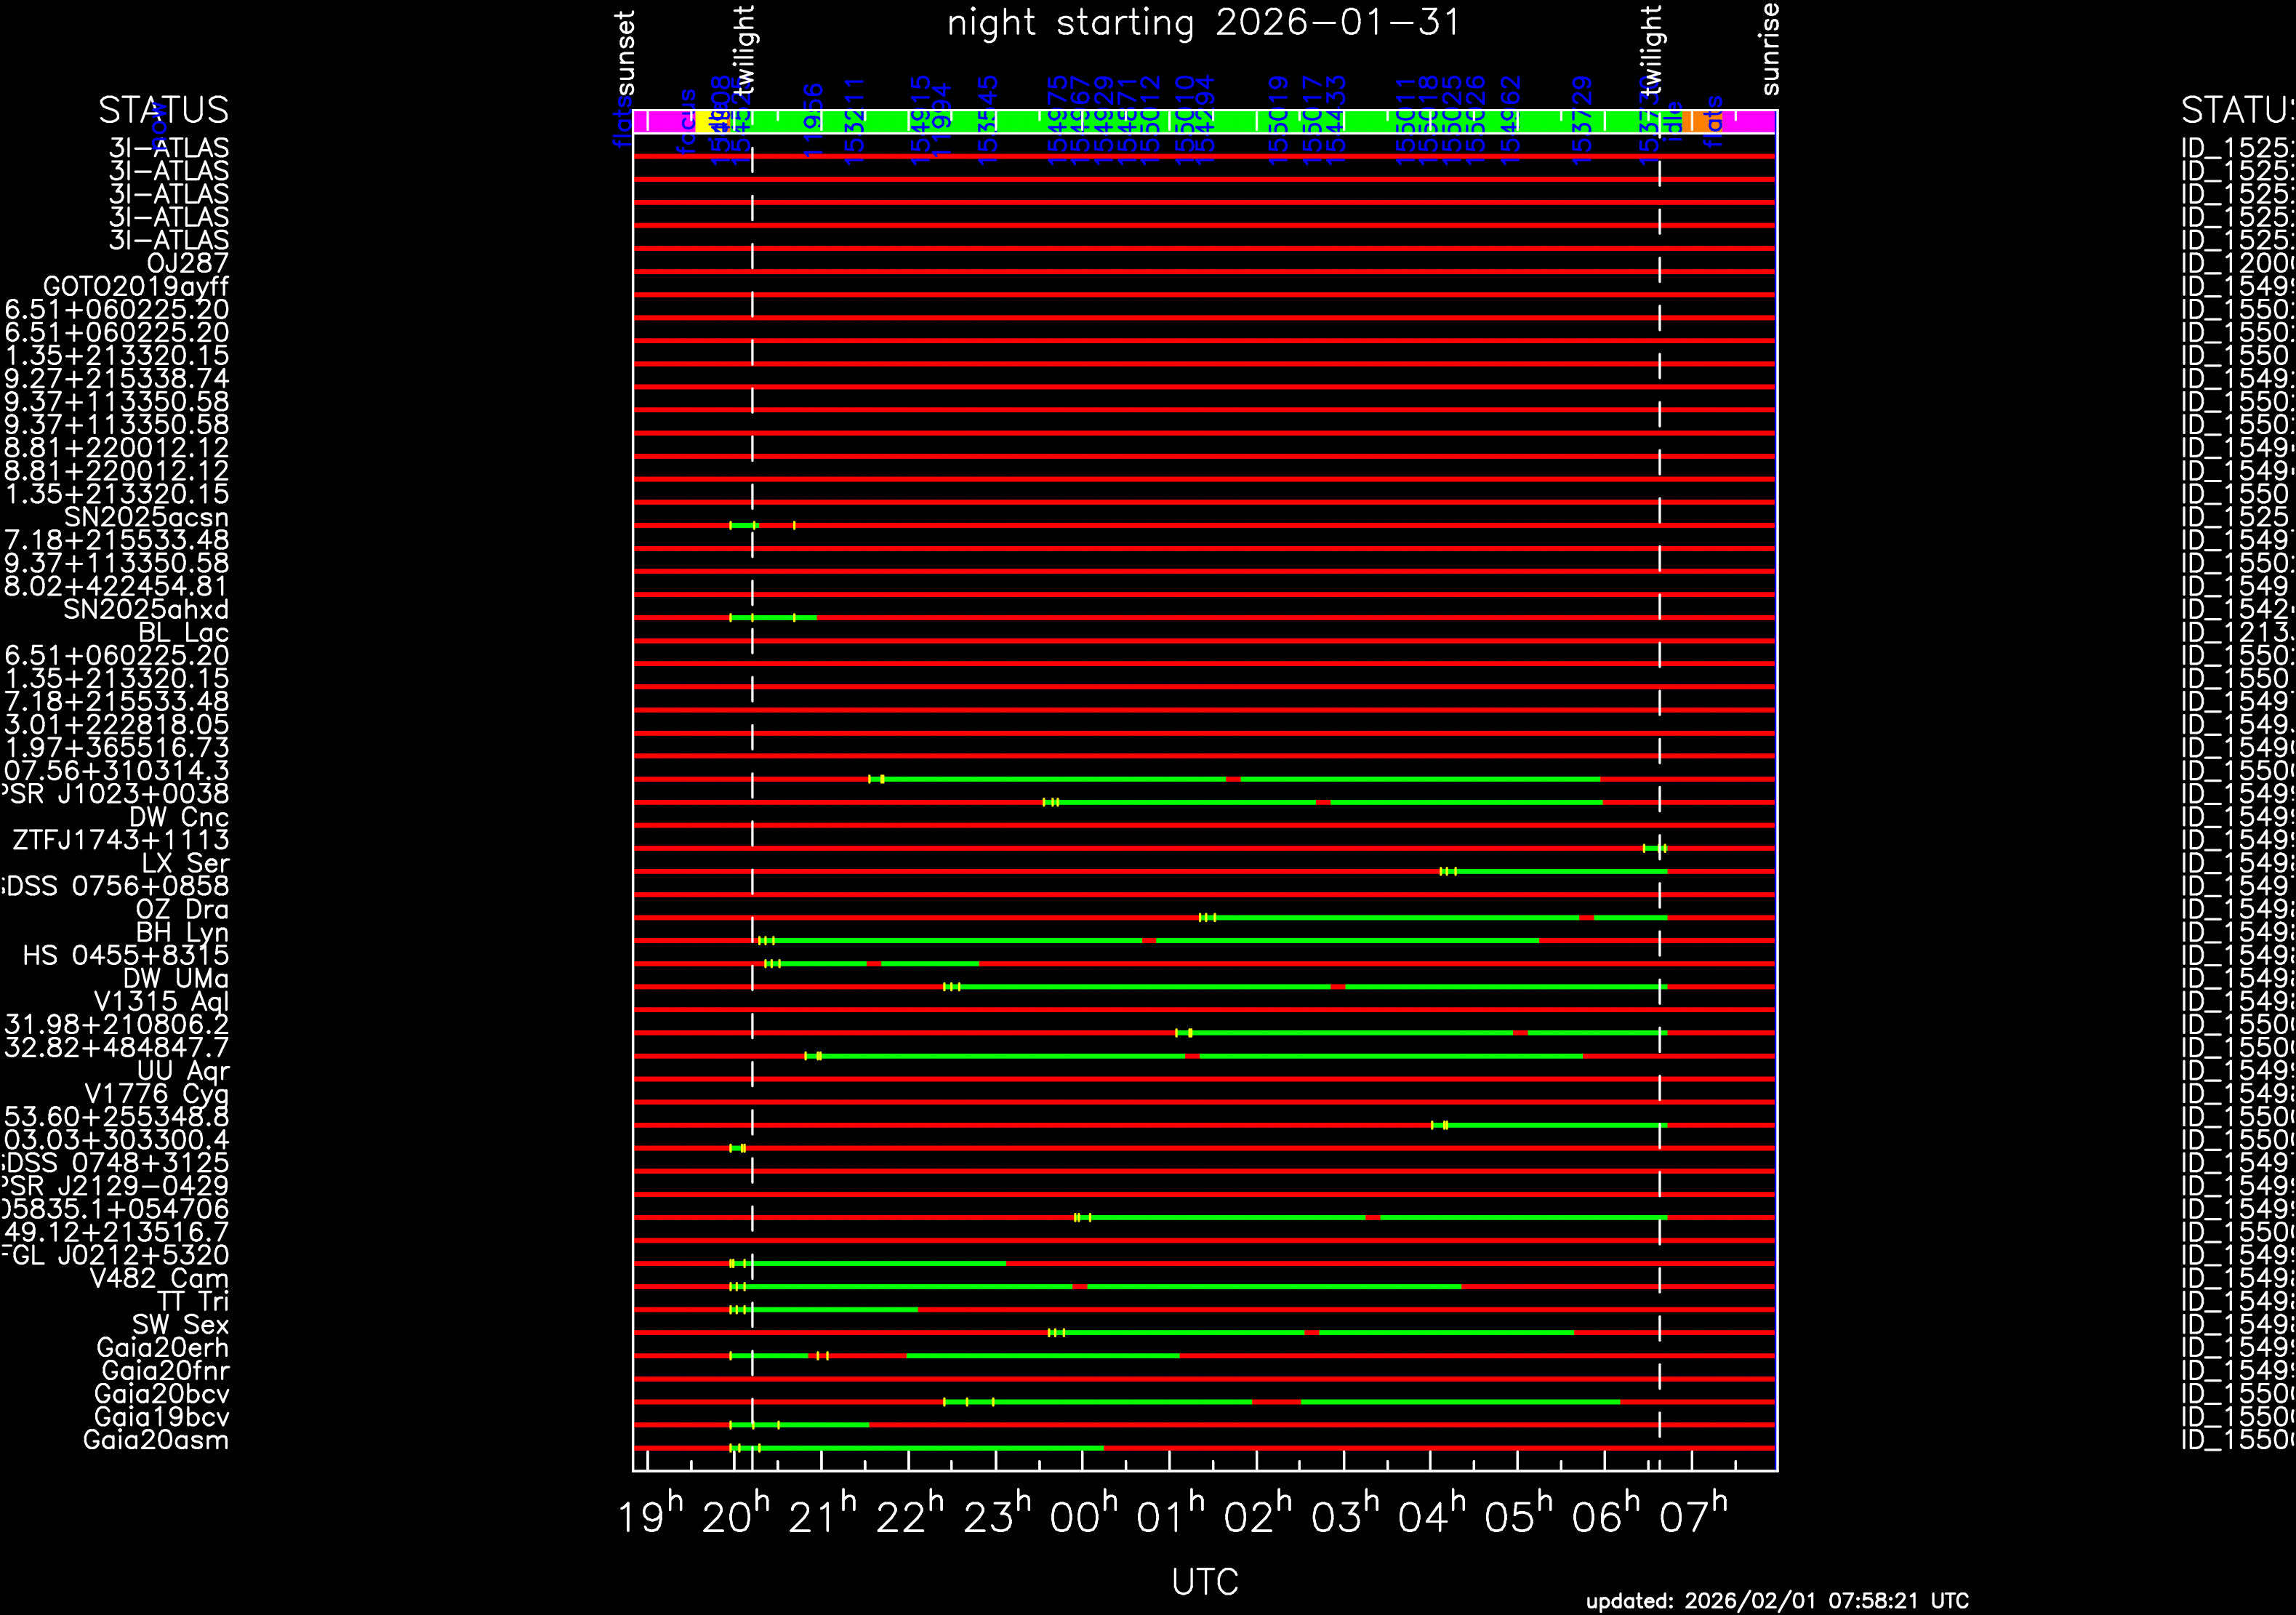Select the BL_Lac target label

183,632
